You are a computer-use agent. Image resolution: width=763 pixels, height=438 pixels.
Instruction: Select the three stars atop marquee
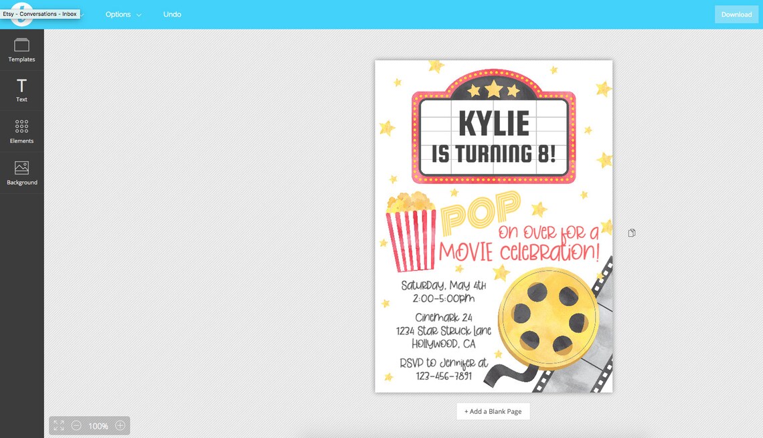point(494,90)
